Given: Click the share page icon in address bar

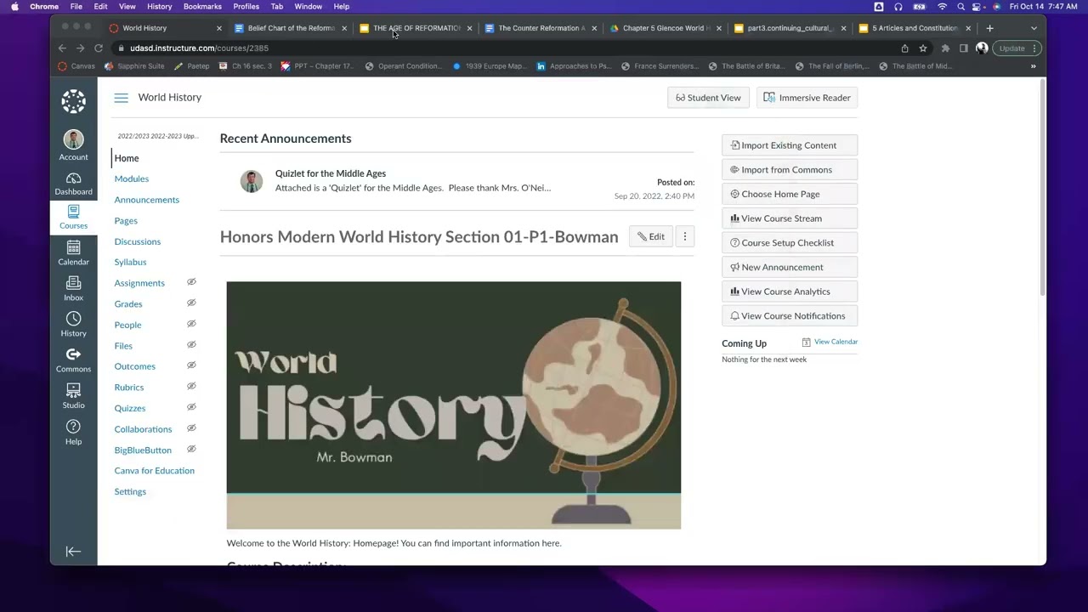Looking at the screenshot, I should [x=904, y=48].
